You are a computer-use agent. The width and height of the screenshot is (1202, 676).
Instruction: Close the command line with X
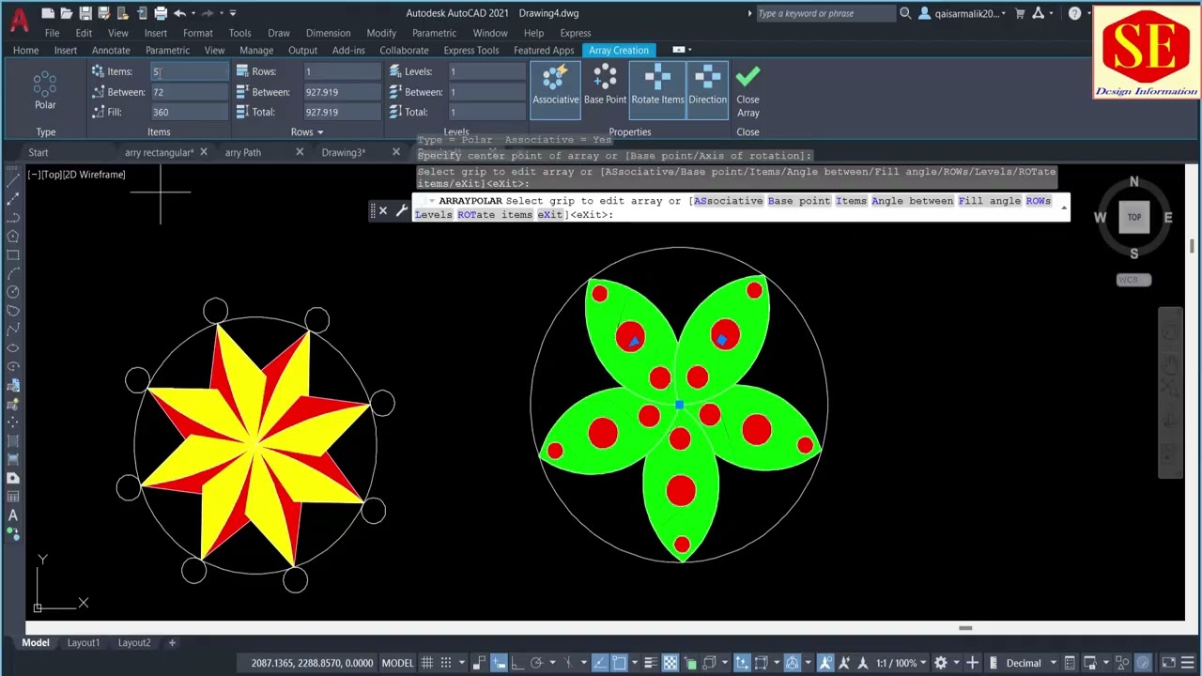(382, 210)
